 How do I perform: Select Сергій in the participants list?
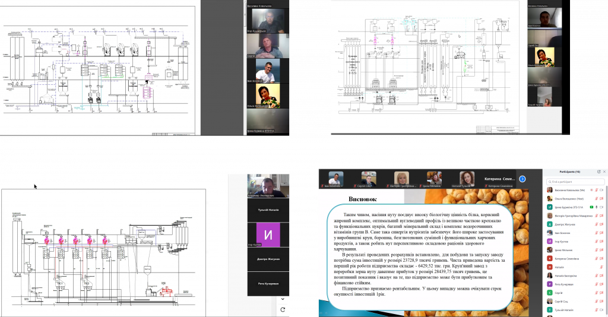pyautogui.click(x=558, y=293)
